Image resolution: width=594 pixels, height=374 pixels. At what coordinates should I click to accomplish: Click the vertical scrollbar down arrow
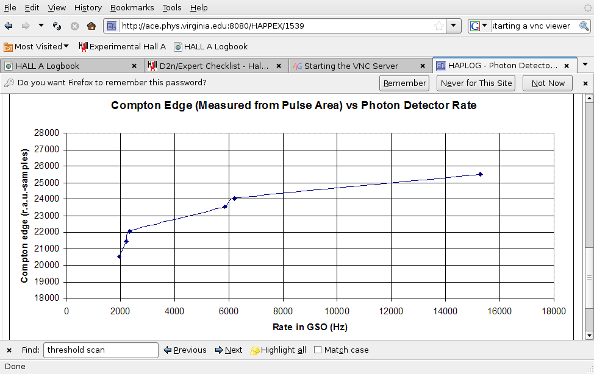tap(589, 336)
